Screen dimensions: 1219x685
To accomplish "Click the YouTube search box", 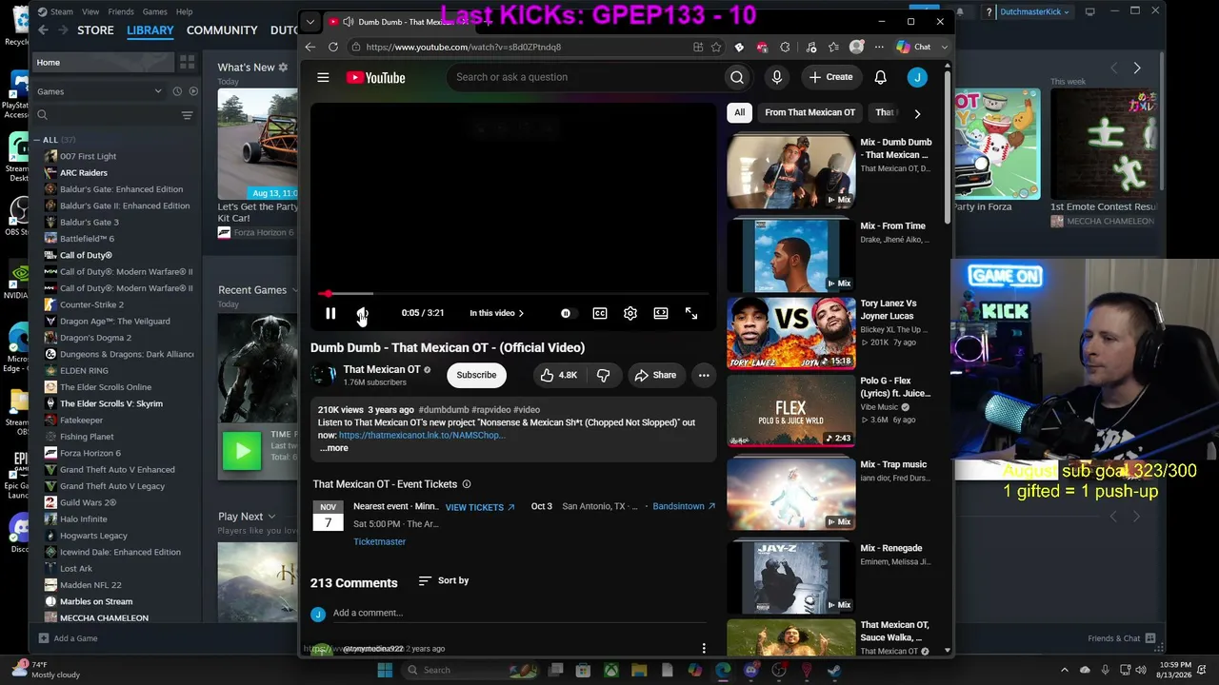I will tap(585, 77).
